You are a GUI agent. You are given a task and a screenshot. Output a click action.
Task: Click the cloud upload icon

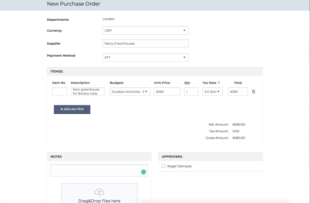pos(99,192)
